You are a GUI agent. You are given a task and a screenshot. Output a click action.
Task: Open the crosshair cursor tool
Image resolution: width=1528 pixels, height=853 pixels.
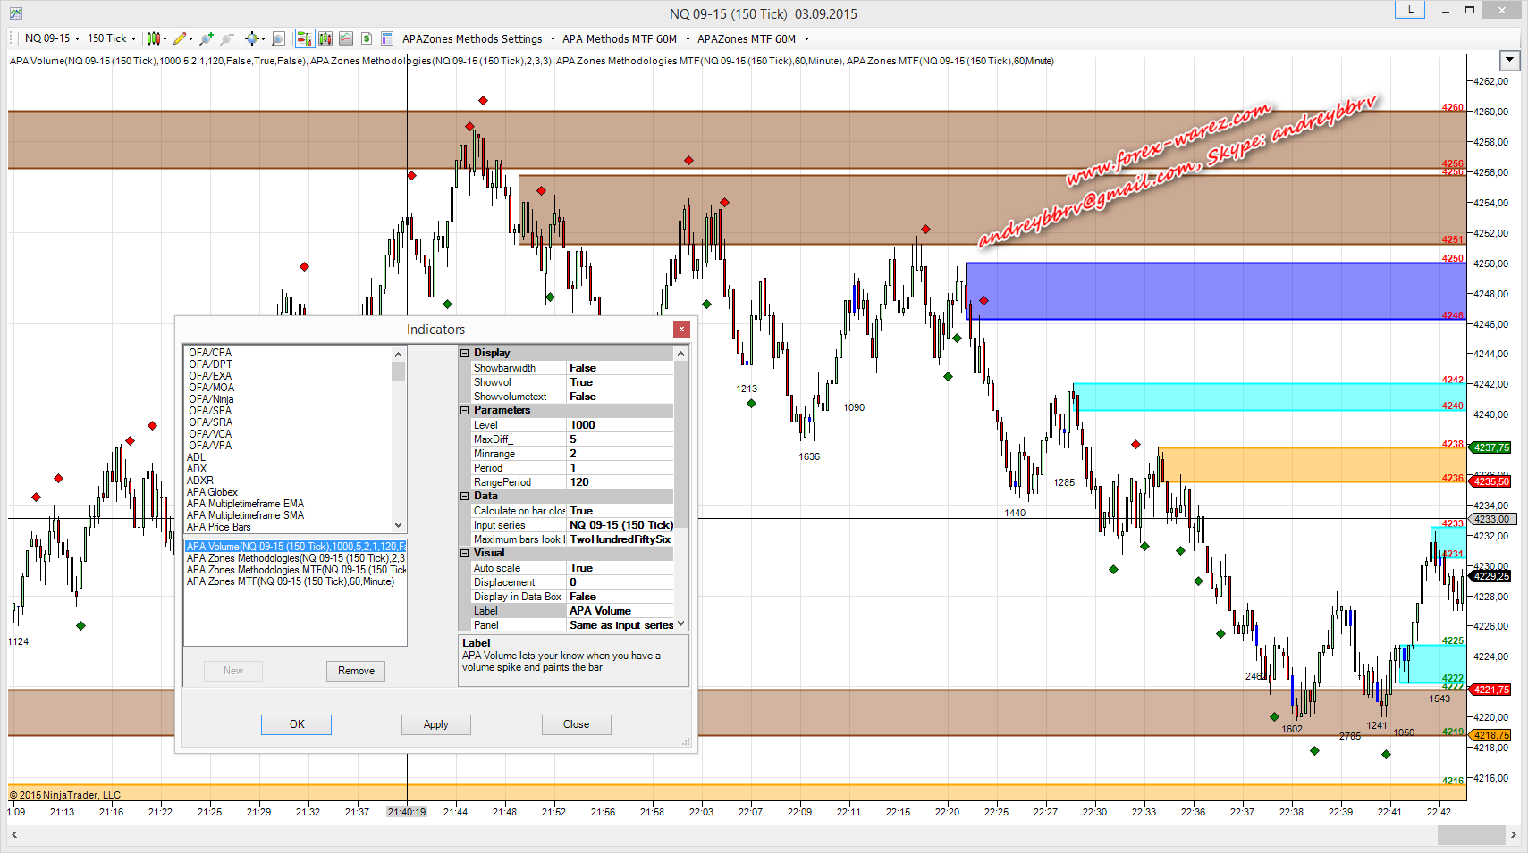coord(252,38)
